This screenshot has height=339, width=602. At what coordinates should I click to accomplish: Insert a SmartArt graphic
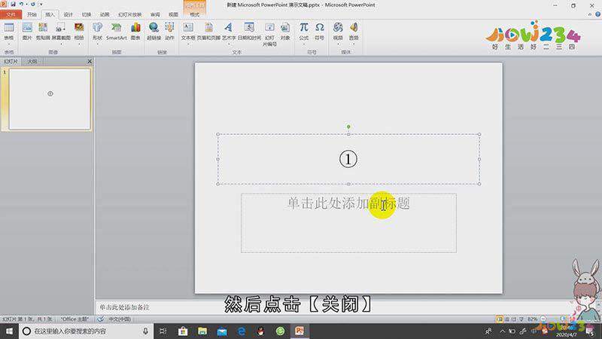click(x=117, y=32)
